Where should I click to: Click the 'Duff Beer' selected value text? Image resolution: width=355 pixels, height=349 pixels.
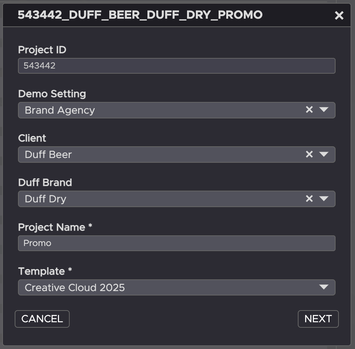pos(48,155)
